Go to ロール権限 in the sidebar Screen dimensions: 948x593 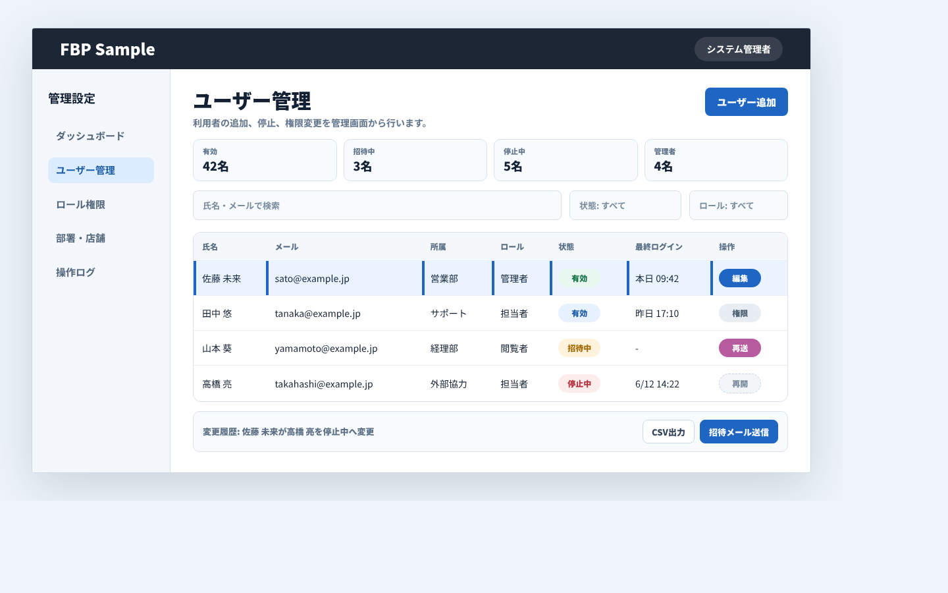point(101,205)
